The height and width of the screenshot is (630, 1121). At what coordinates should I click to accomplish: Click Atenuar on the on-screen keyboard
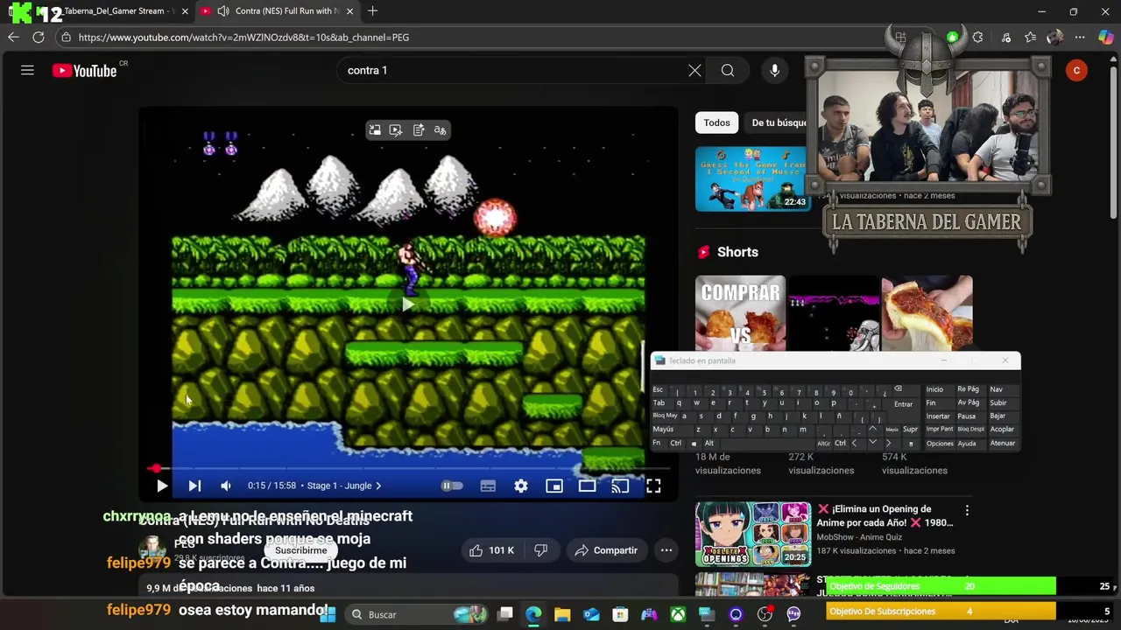click(x=1003, y=444)
